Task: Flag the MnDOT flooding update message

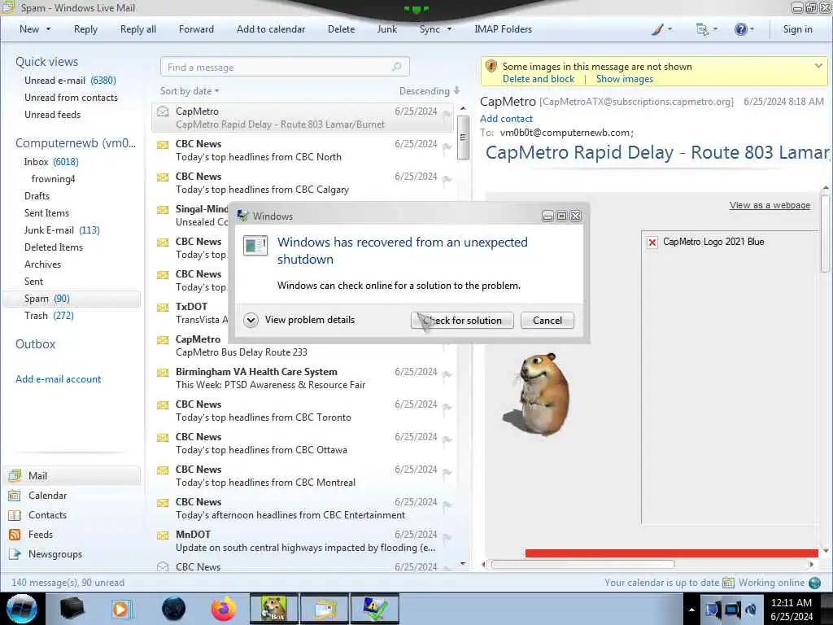Action: point(447,537)
